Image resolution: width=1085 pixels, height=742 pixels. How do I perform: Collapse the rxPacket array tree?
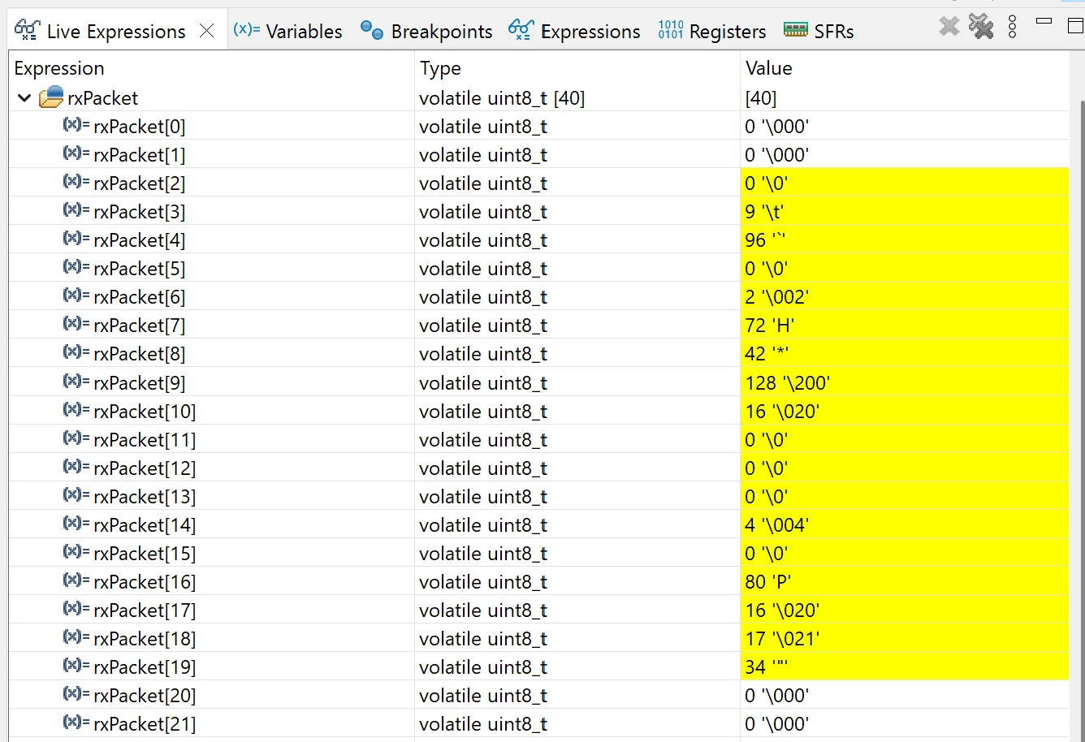24,98
